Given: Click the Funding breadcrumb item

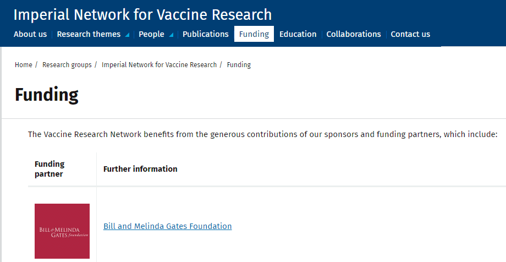Looking at the screenshot, I should pyautogui.click(x=239, y=65).
